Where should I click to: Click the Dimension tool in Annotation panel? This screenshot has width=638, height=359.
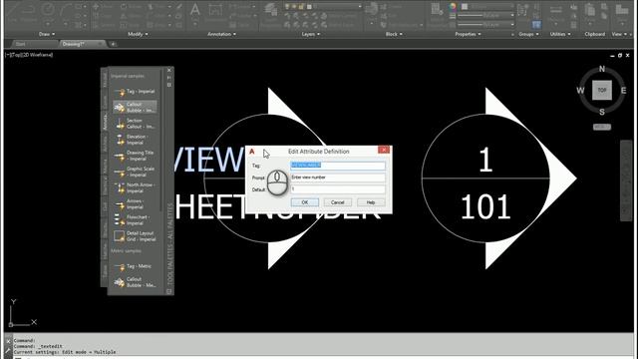click(215, 12)
